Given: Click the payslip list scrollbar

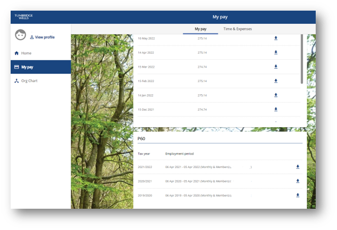Looking at the screenshot, I should click(302, 59).
